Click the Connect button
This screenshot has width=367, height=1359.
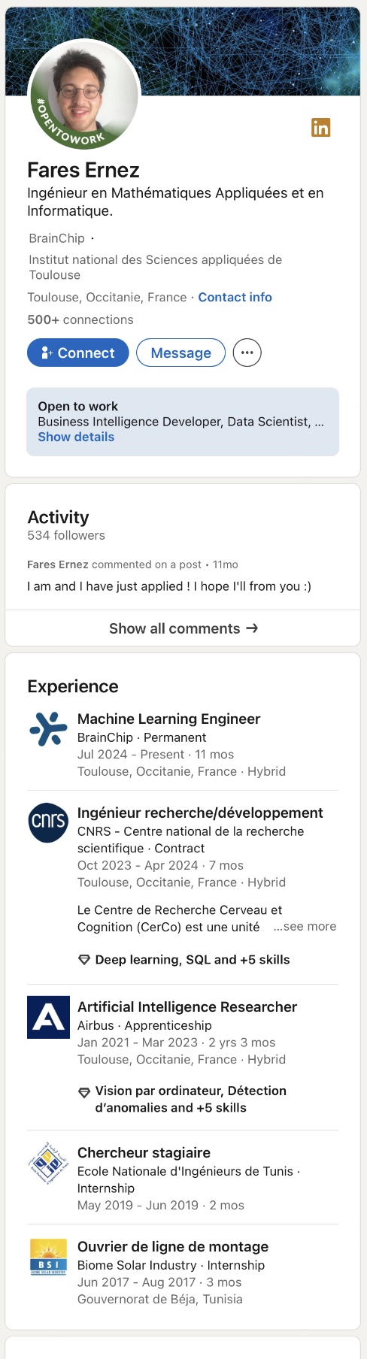point(78,353)
